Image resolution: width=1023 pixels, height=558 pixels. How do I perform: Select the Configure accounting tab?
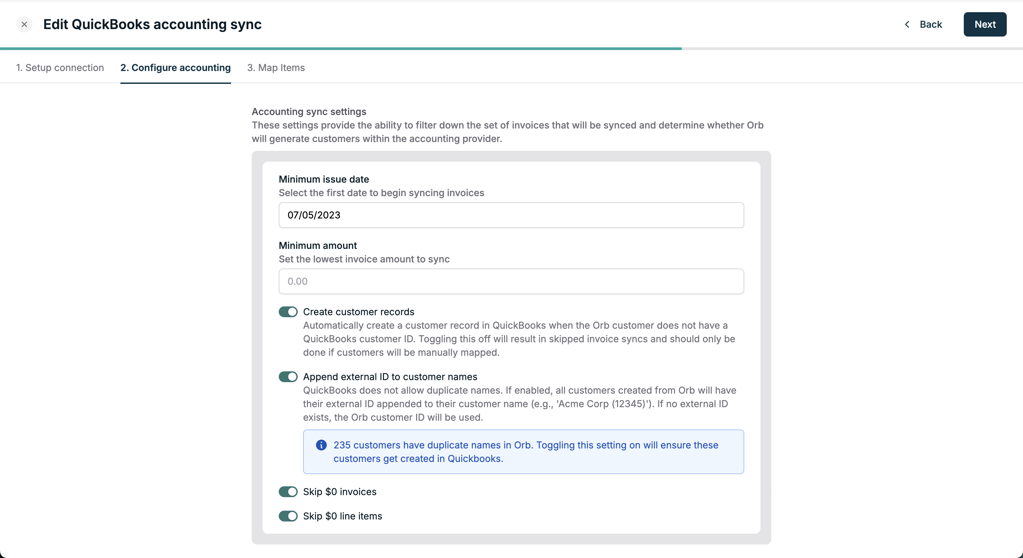pos(176,68)
